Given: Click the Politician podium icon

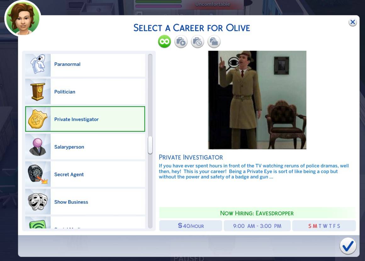Looking at the screenshot, I should pos(37,92).
